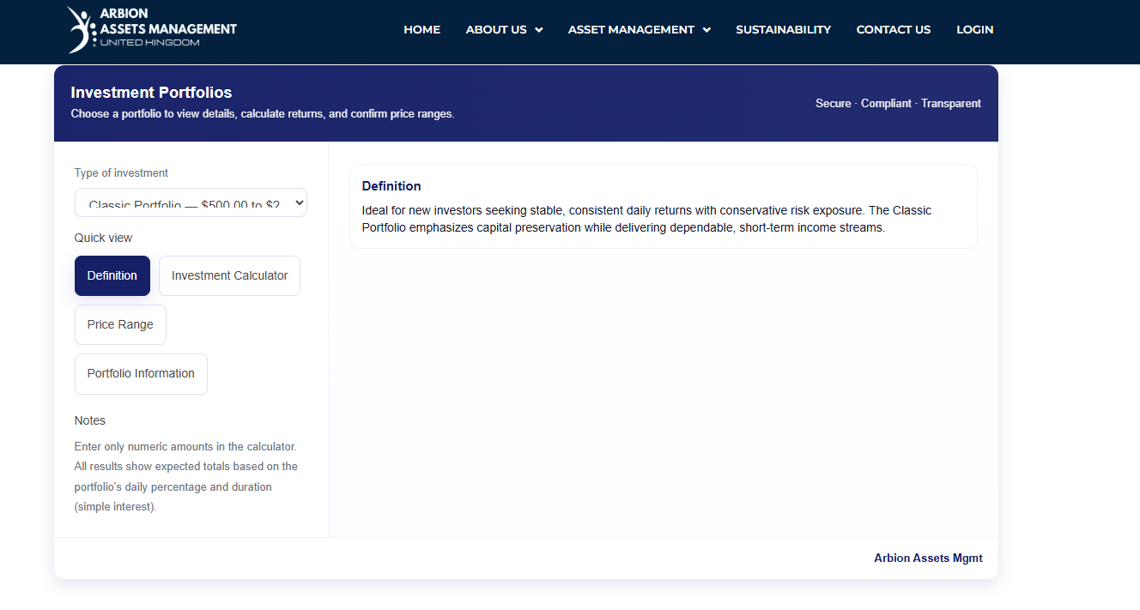The height and width of the screenshot is (610, 1140).
Task: Go to the HOME page
Action: click(x=421, y=29)
